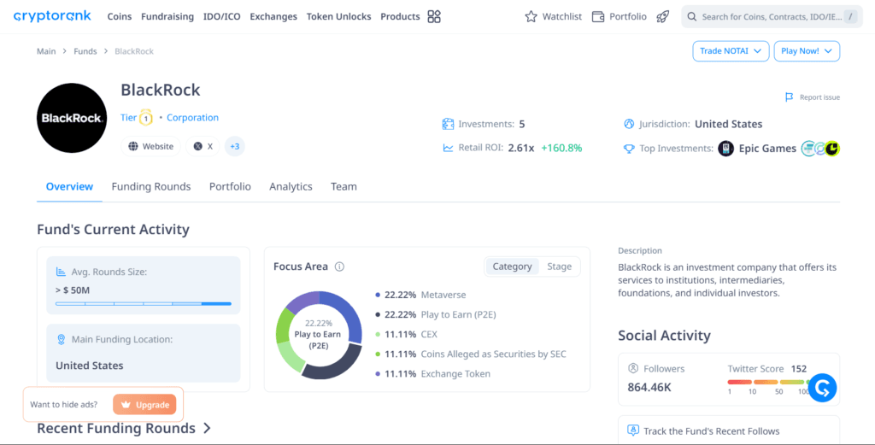Click the Track Recent Follows icon
The image size is (875, 445).
[x=633, y=430]
